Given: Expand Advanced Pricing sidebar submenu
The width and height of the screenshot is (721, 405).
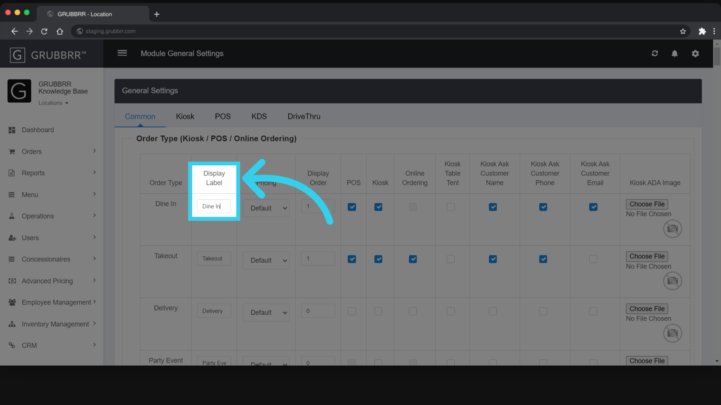Looking at the screenshot, I should (x=94, y=280).
